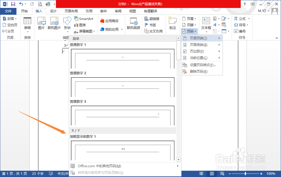This screenshot has width=281, height=177.
Task: Click the zoom slider handle
Action: 245,173
